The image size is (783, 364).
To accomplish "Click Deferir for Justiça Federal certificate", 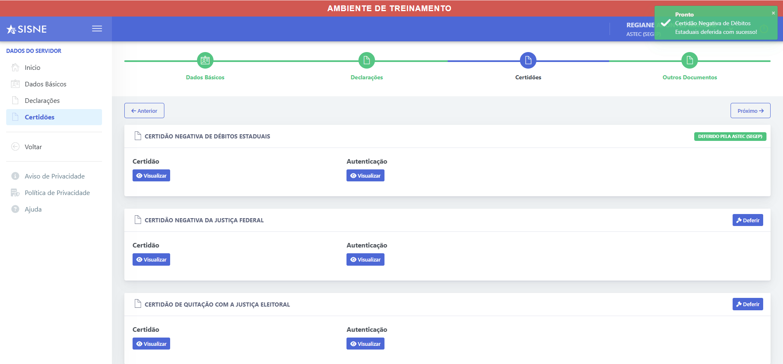I will click(747, 220).
